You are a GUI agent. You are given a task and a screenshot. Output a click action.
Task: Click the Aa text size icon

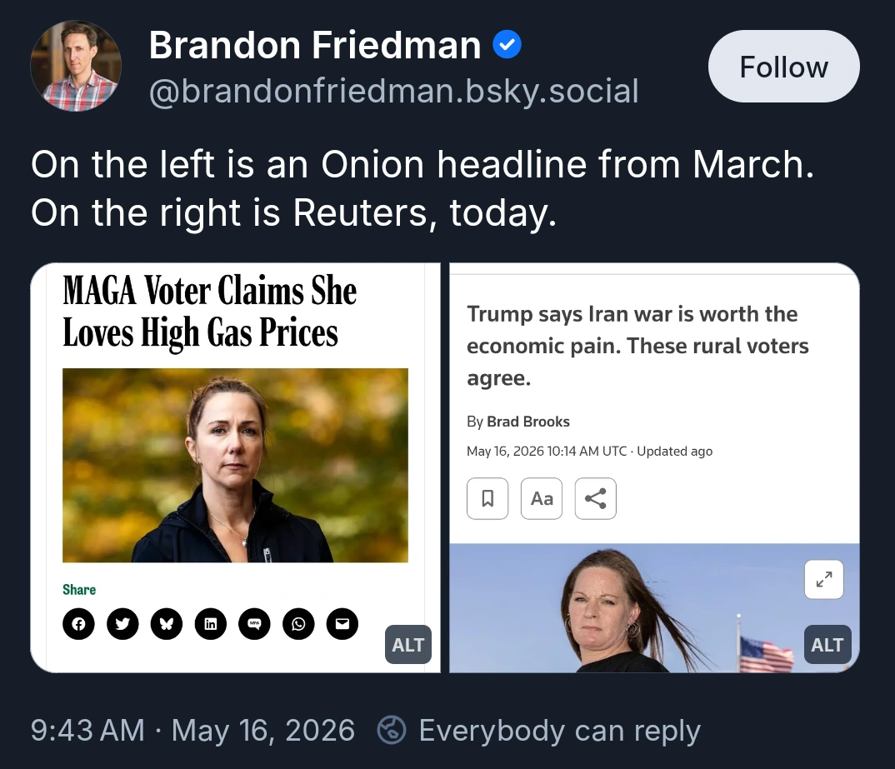[542, 498]
